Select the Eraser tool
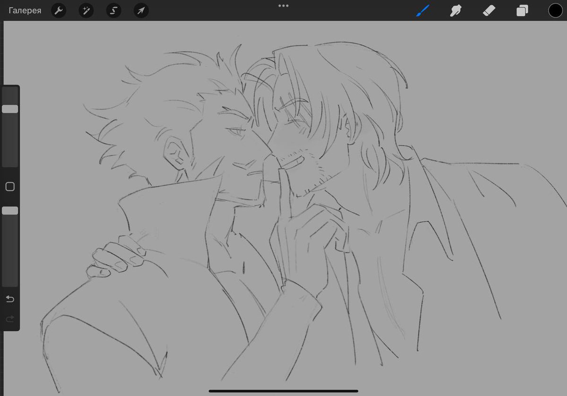 pyautogui.click(x=489, y=10)
